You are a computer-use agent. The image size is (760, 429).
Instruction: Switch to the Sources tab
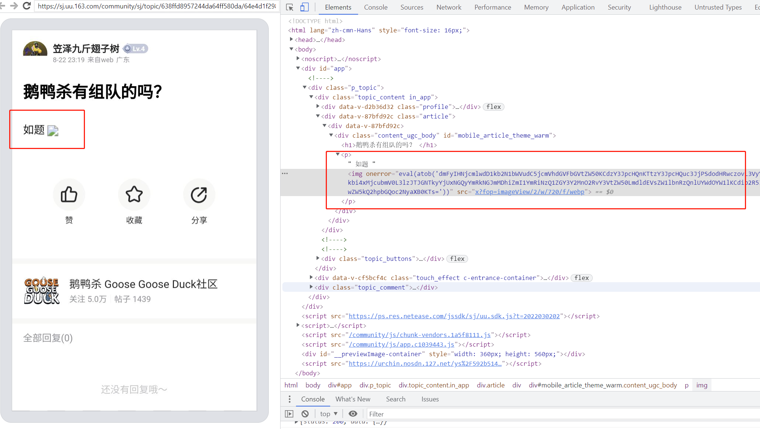click(x=412, y=7)
